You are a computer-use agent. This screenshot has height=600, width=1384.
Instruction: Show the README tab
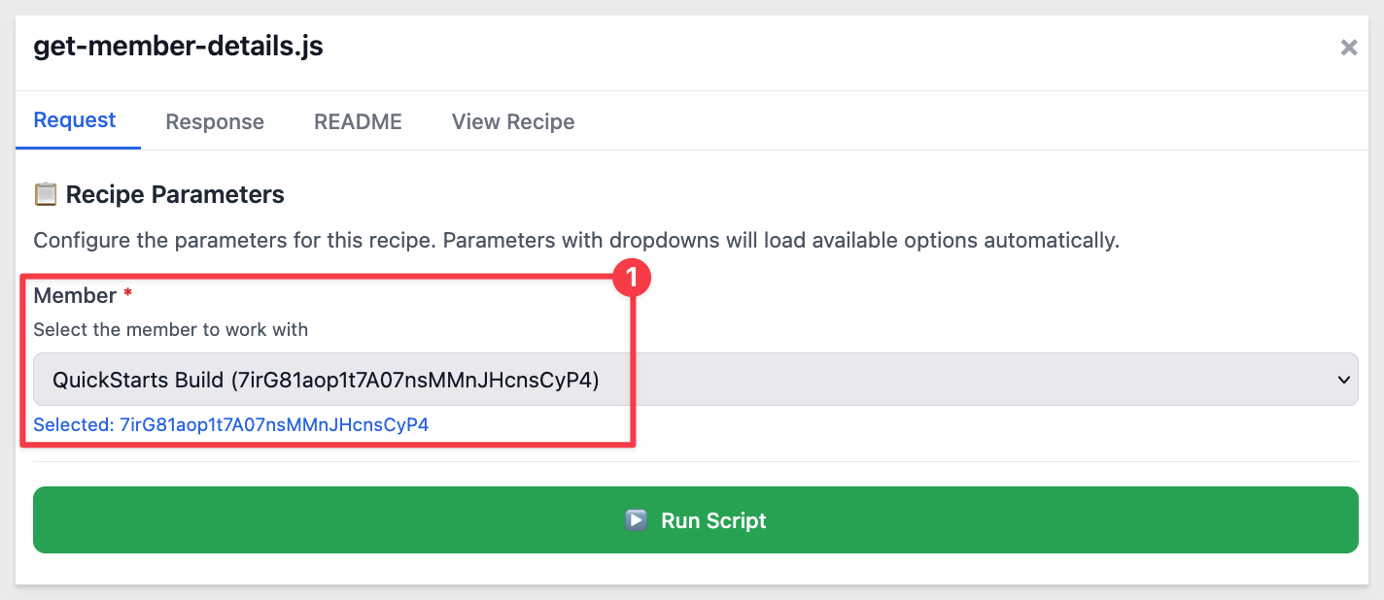click(358, 121)
